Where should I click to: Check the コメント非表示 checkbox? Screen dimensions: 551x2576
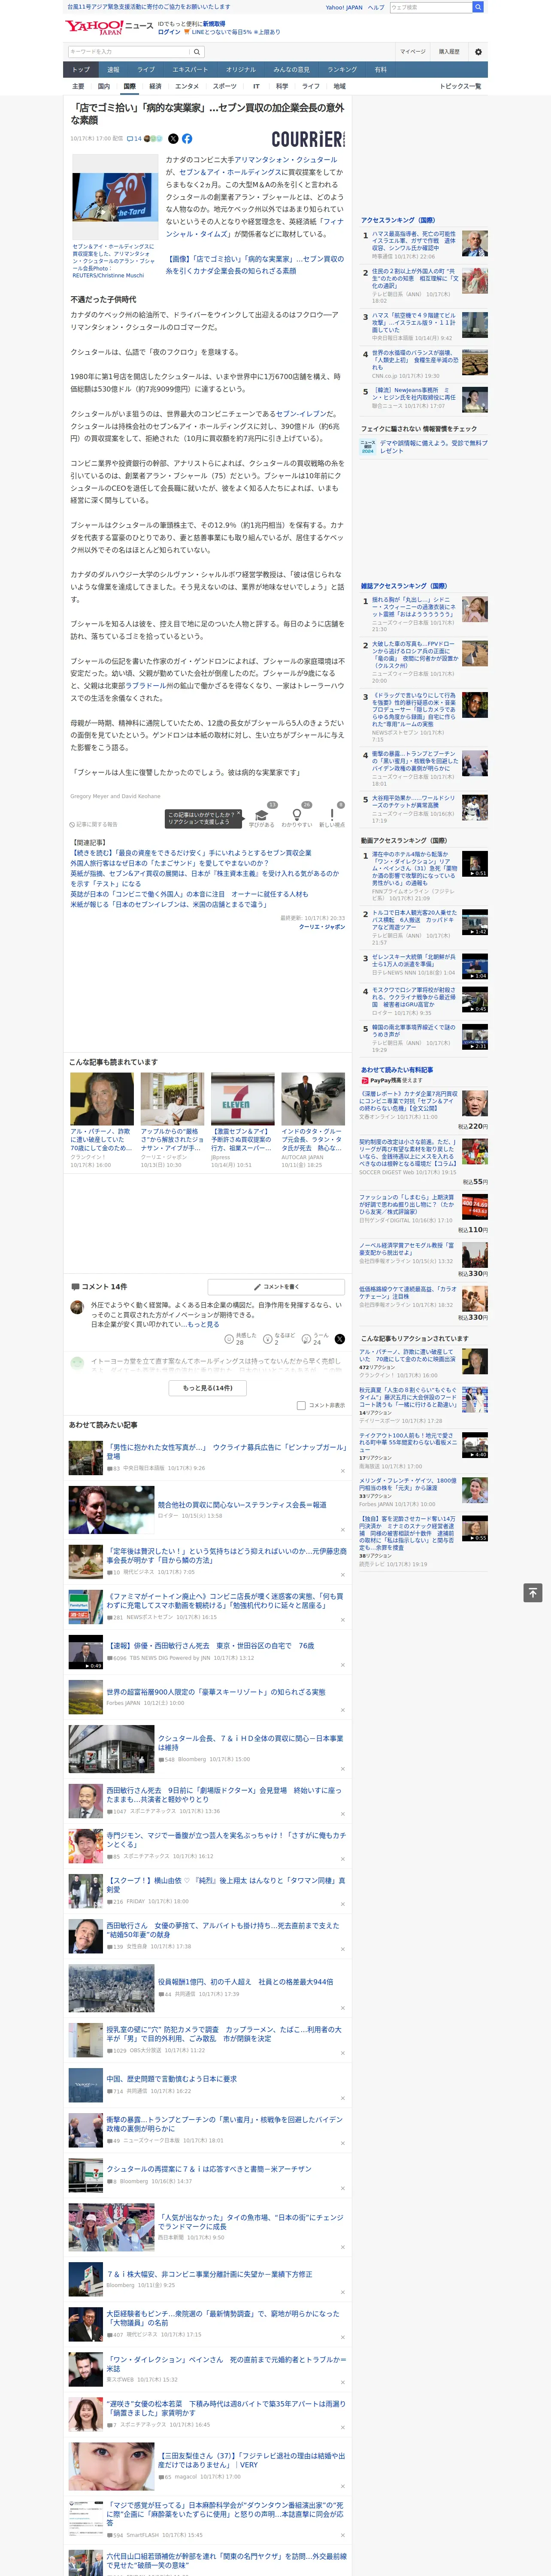point(301,1405)
